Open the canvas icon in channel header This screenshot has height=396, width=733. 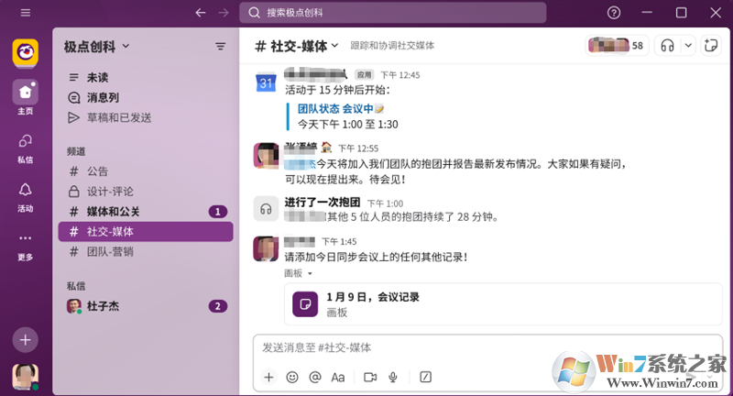pyautogui.click(x=711, y=45)
